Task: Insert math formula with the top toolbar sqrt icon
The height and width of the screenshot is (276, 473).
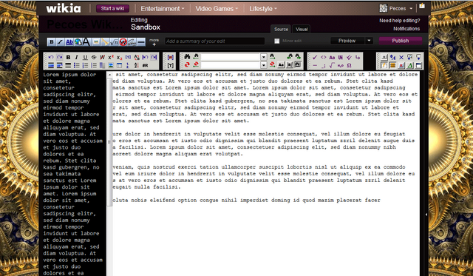Action: point(114,41)
